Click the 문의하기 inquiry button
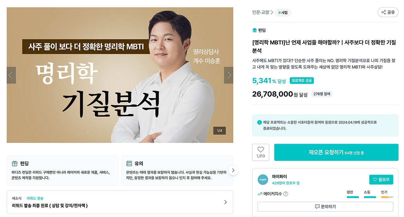404x217 pixels. coord(325,207)
